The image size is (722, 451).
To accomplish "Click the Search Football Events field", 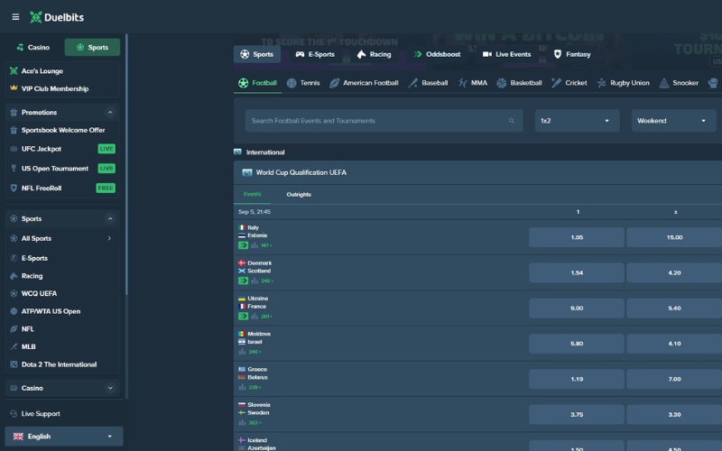I will point(384,121).
